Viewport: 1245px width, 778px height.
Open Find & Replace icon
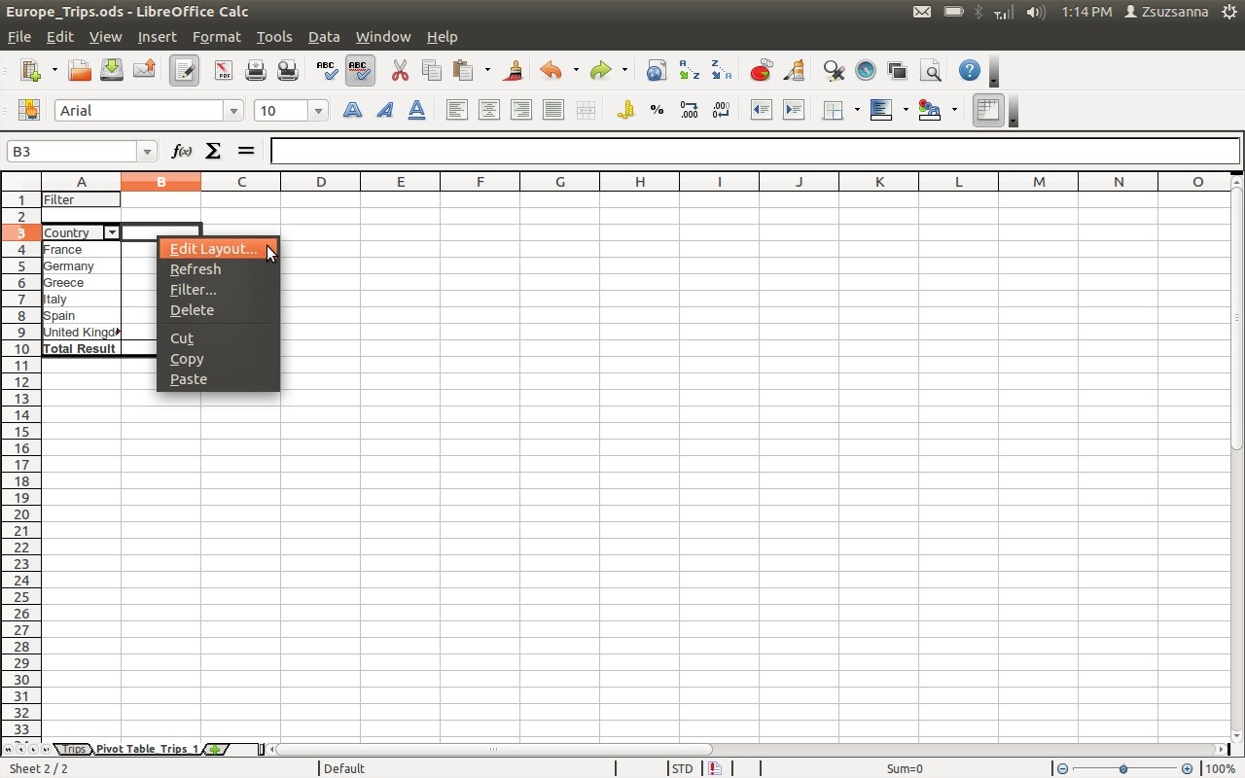834,71
